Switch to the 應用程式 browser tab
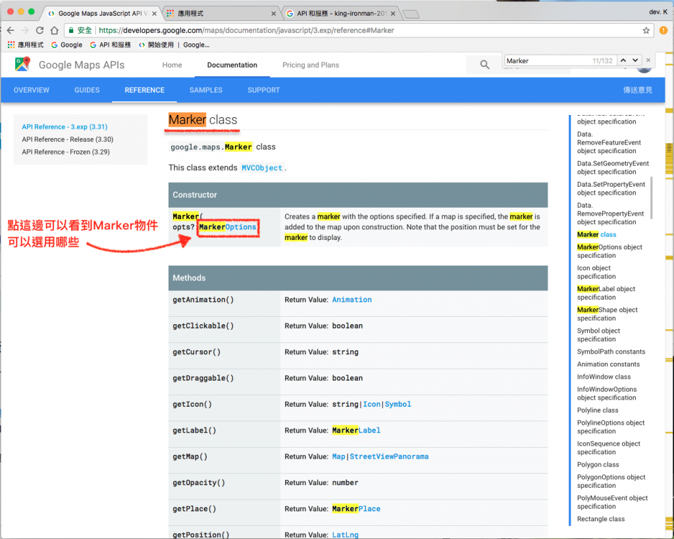Image resolution: width=674 pixels, height=539 pixels. [x=221, y=14]
